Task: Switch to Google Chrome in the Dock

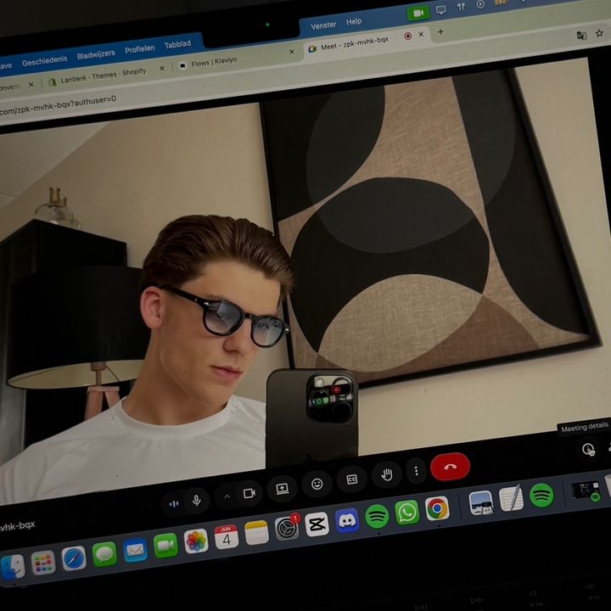Action: pos(437,508)
